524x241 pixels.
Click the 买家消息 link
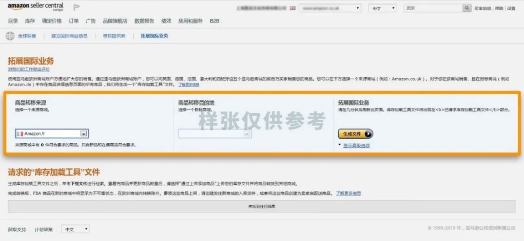[x=483, y=8]
